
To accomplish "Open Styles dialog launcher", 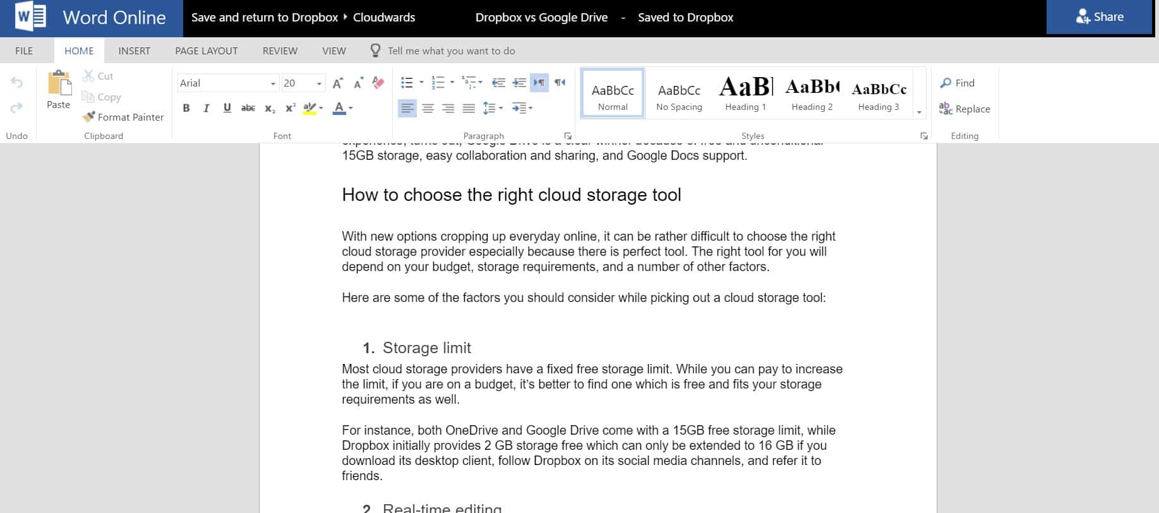I will tap(924, 136).
